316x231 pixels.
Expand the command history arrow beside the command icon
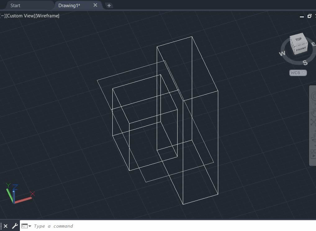(29, 226)
